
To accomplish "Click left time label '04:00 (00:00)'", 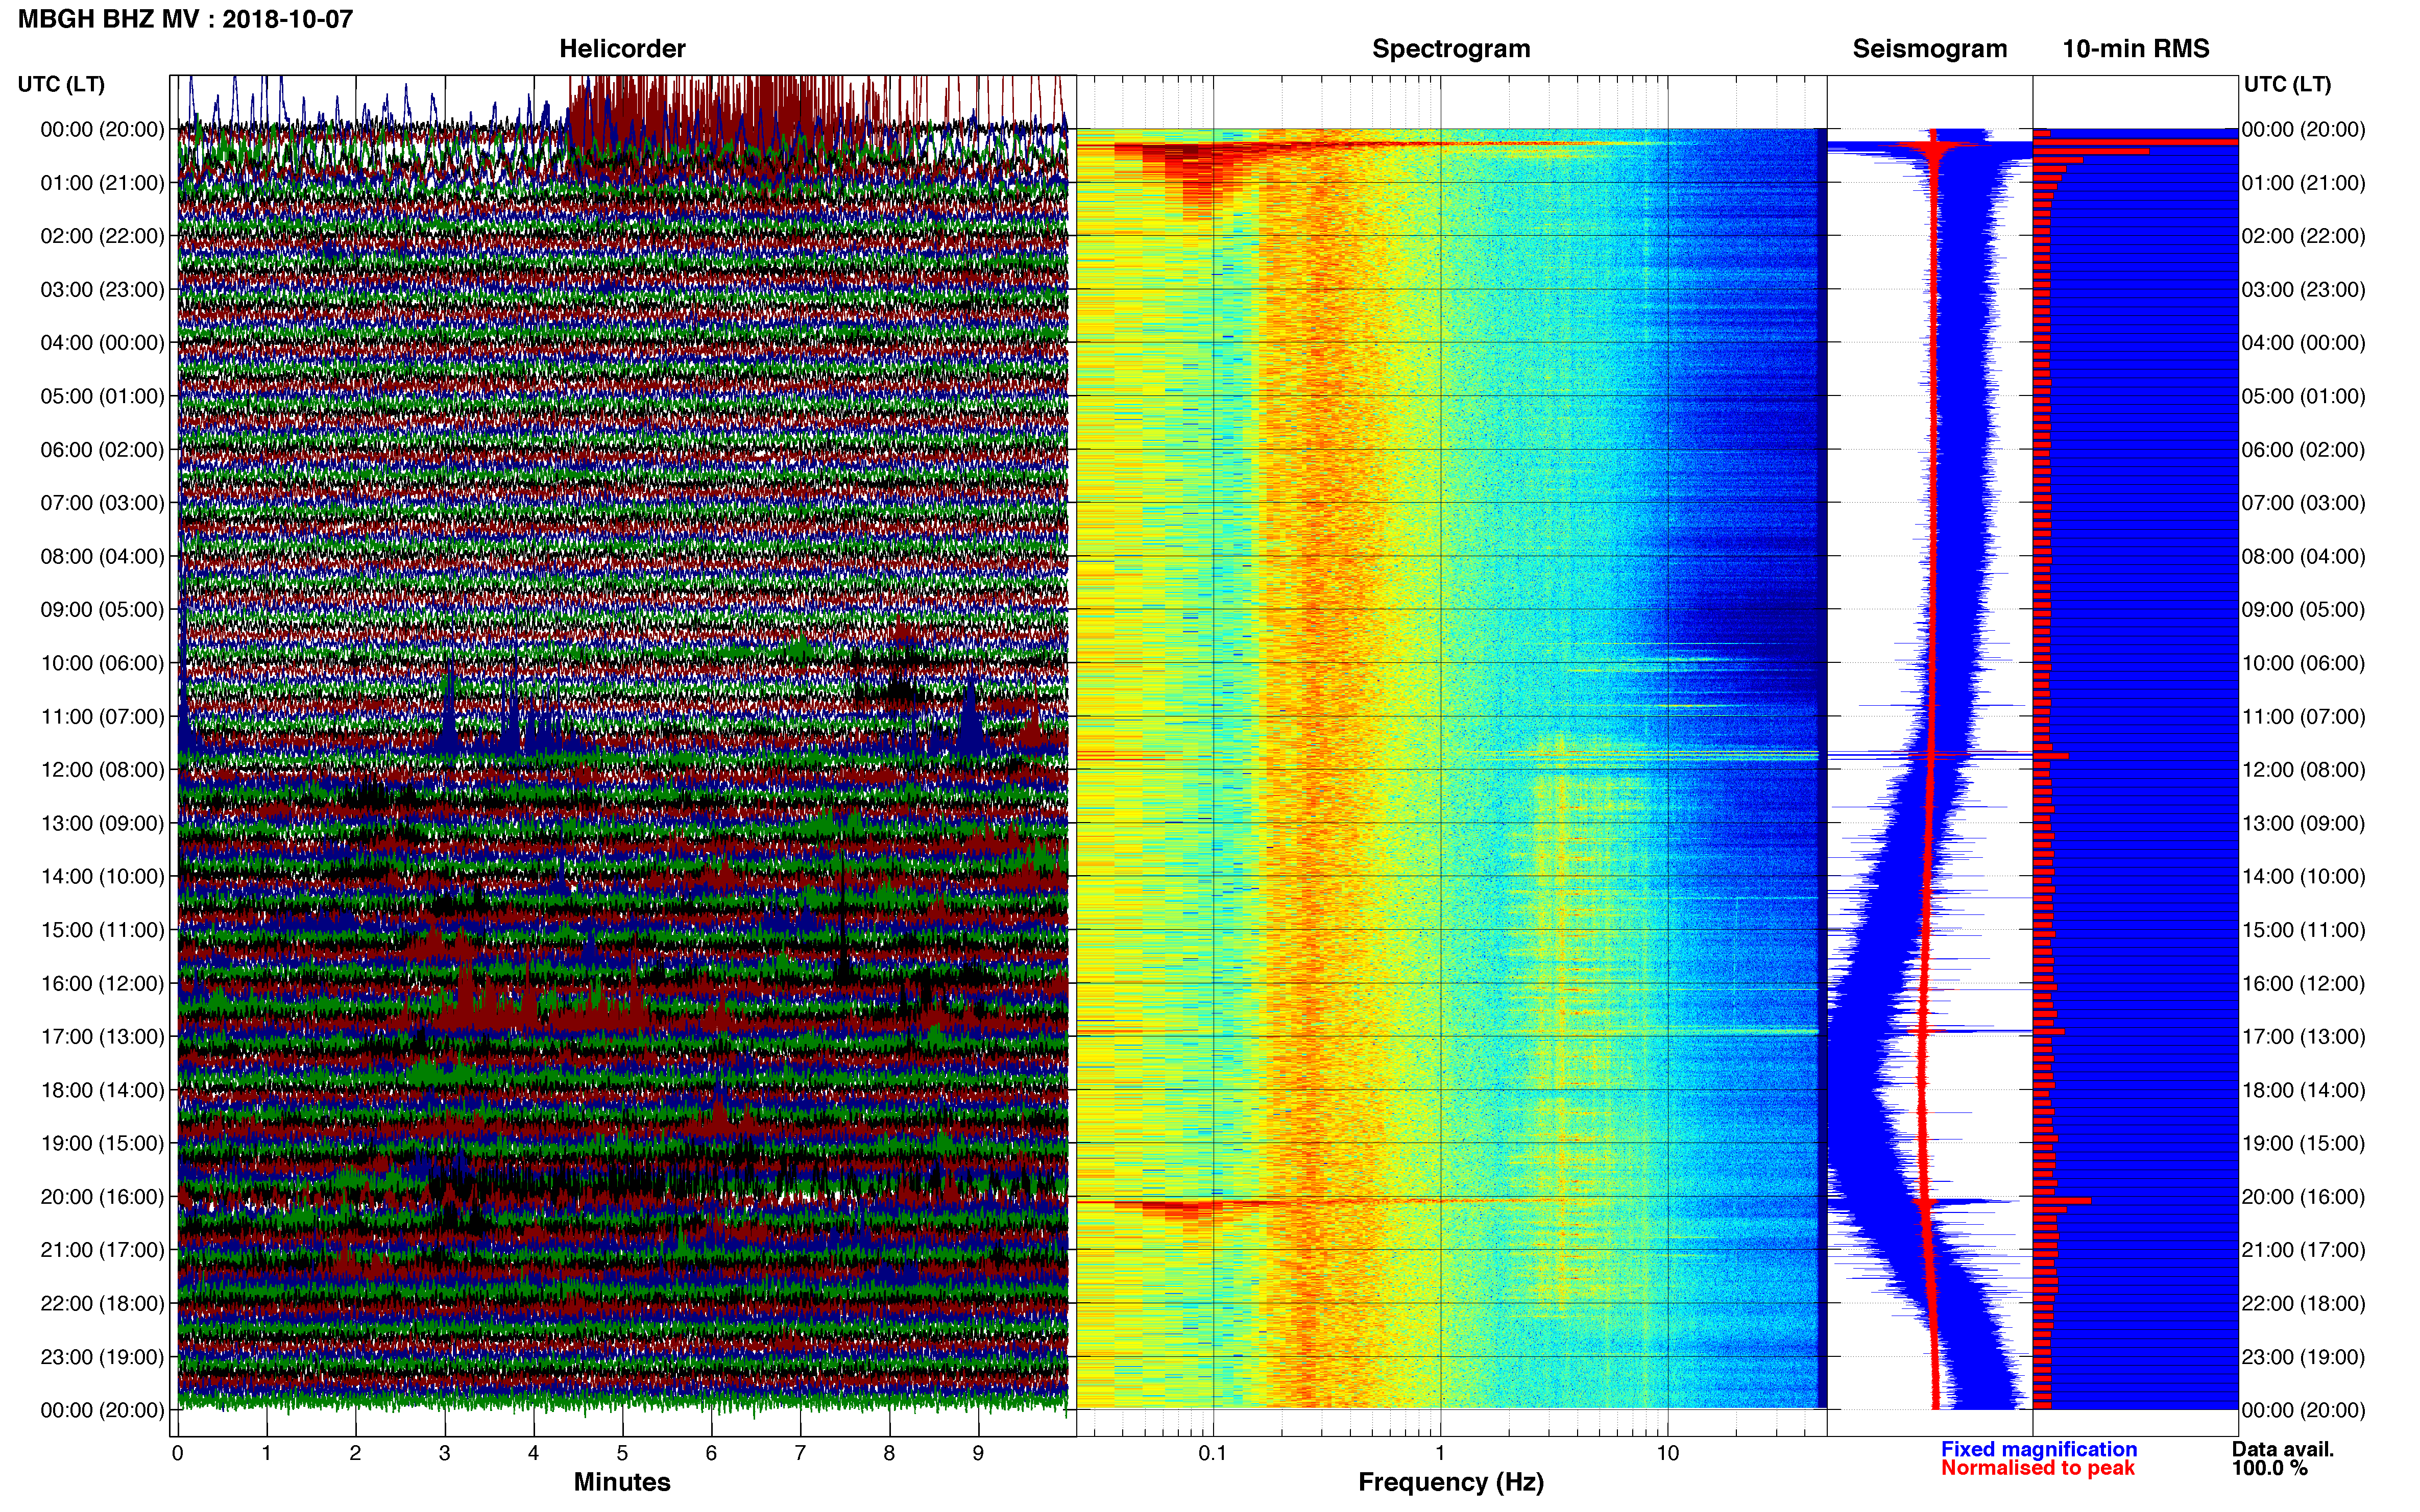I will point(102,343).
